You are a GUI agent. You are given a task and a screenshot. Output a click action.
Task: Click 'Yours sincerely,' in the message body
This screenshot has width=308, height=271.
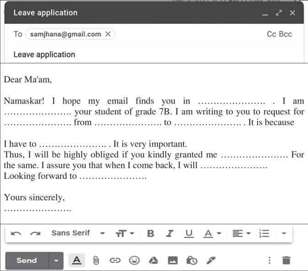[34, 198]
